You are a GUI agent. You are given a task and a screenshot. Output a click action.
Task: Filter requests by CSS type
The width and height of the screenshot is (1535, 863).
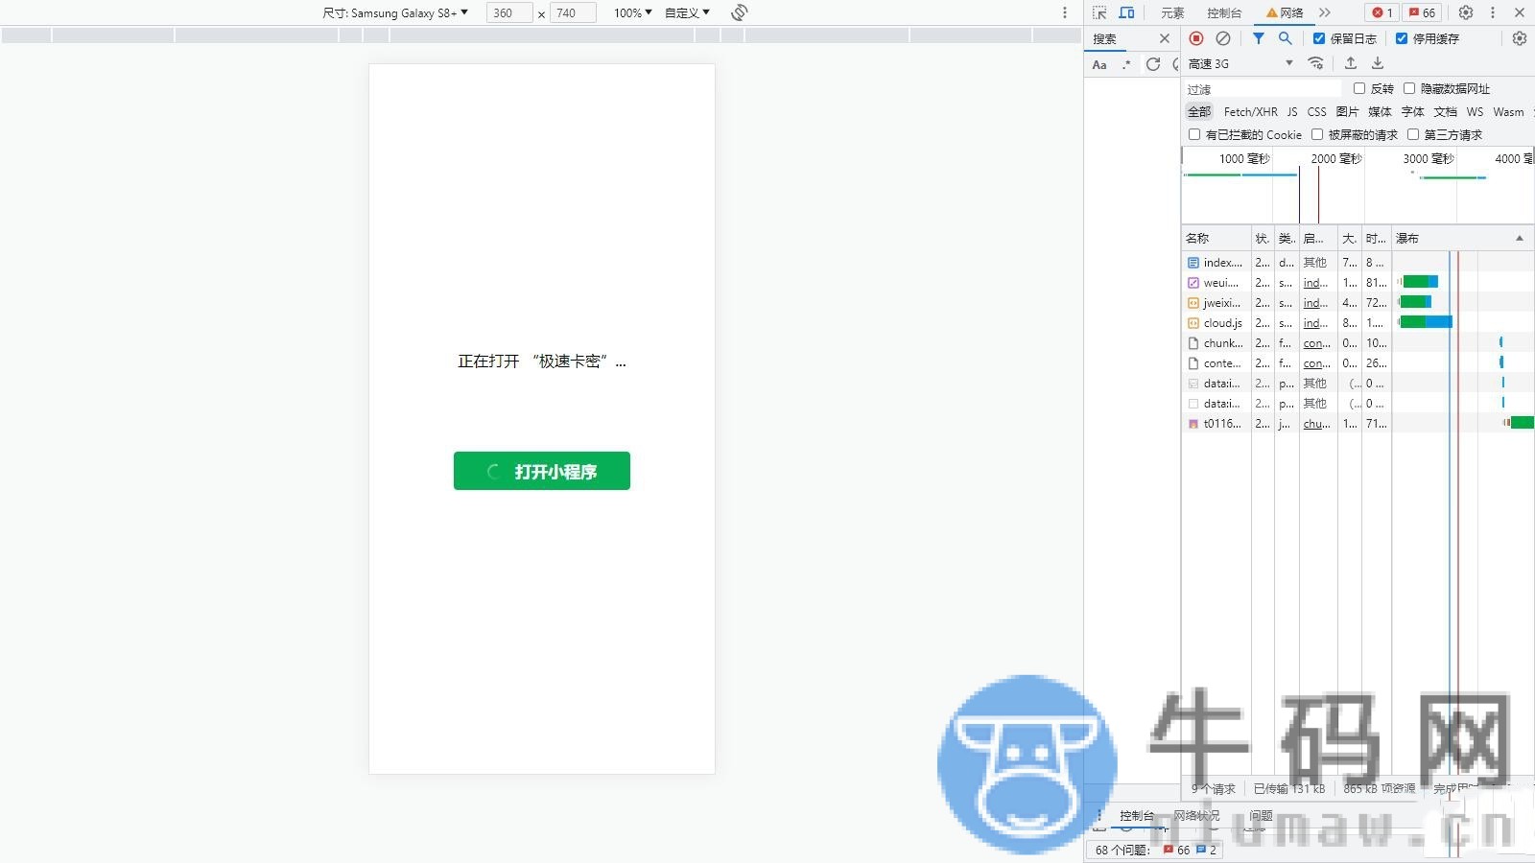click(1317, 111)
